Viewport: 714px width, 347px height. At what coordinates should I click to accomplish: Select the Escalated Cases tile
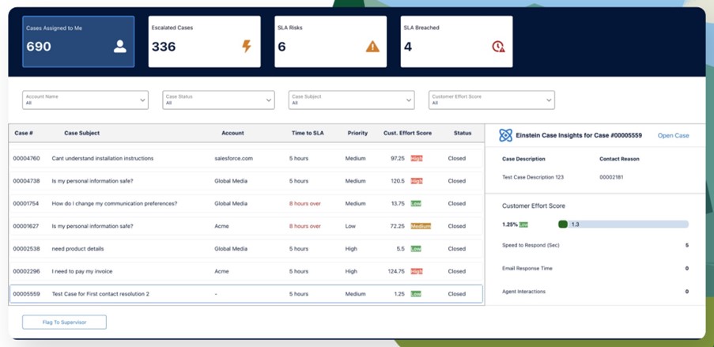[204, 41]
